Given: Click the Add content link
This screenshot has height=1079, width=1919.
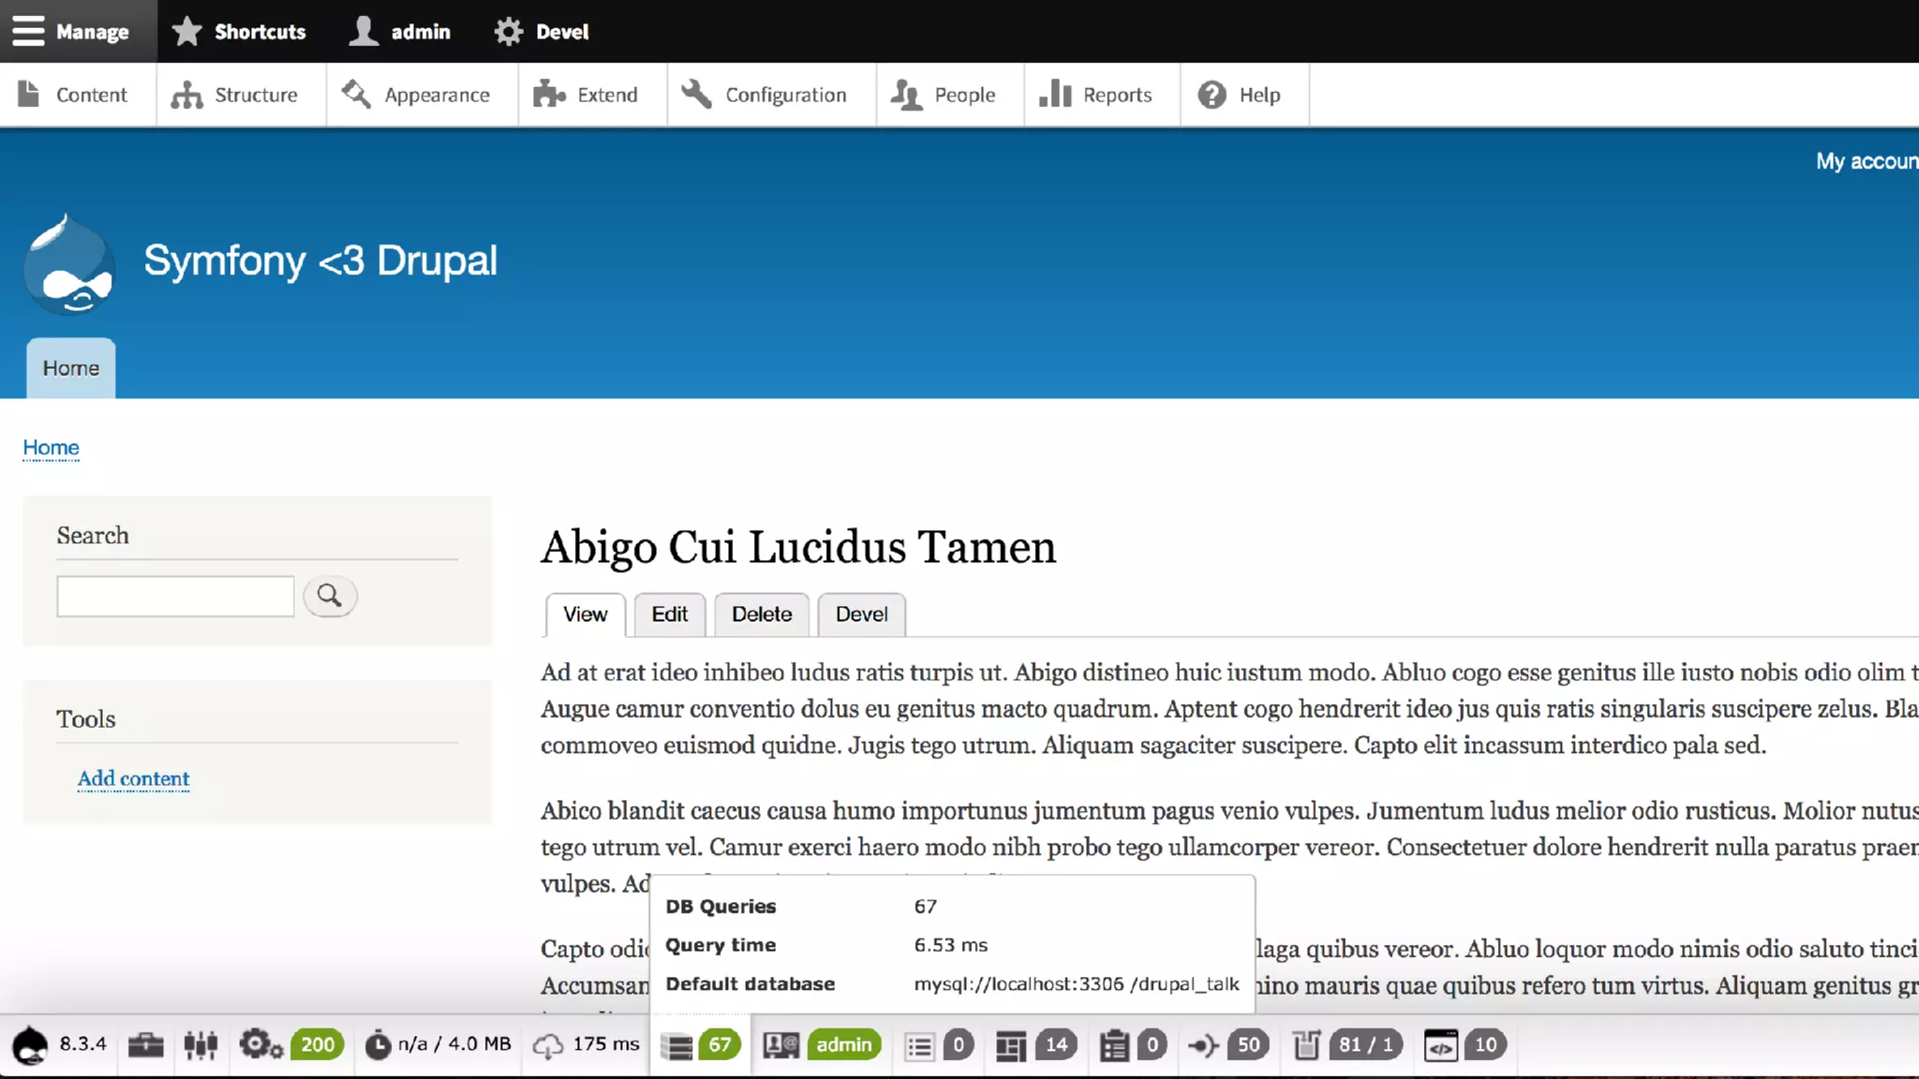Looking at the screenshot, I should [133, 778].
